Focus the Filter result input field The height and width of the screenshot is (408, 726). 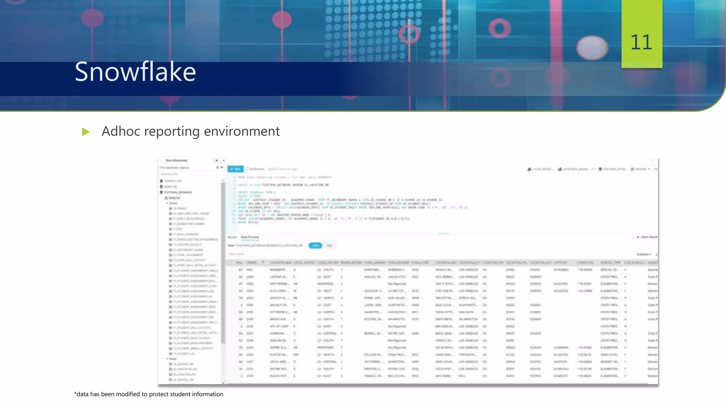(x=259, y=254)
